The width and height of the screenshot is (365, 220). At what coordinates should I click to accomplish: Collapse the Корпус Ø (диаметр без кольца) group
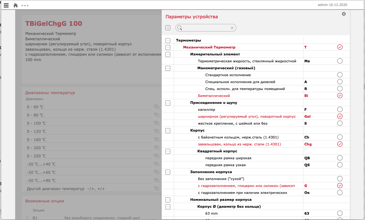point(168,207)
